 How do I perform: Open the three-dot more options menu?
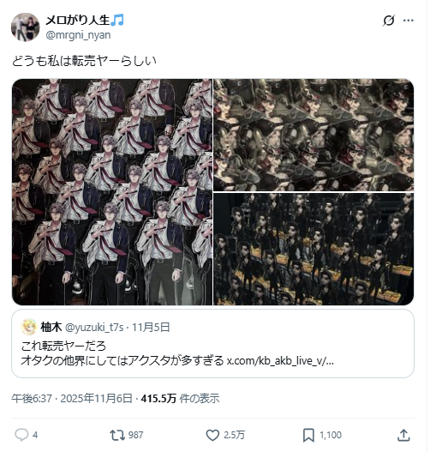(408, 21)
